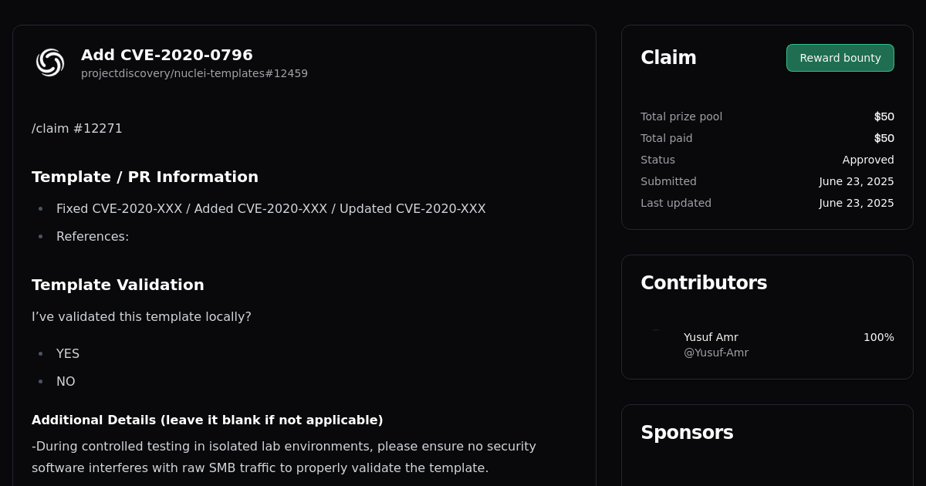This screenshot has width=926, height=486.
Task: Click the Approved status label
Action: coord(868,160)
